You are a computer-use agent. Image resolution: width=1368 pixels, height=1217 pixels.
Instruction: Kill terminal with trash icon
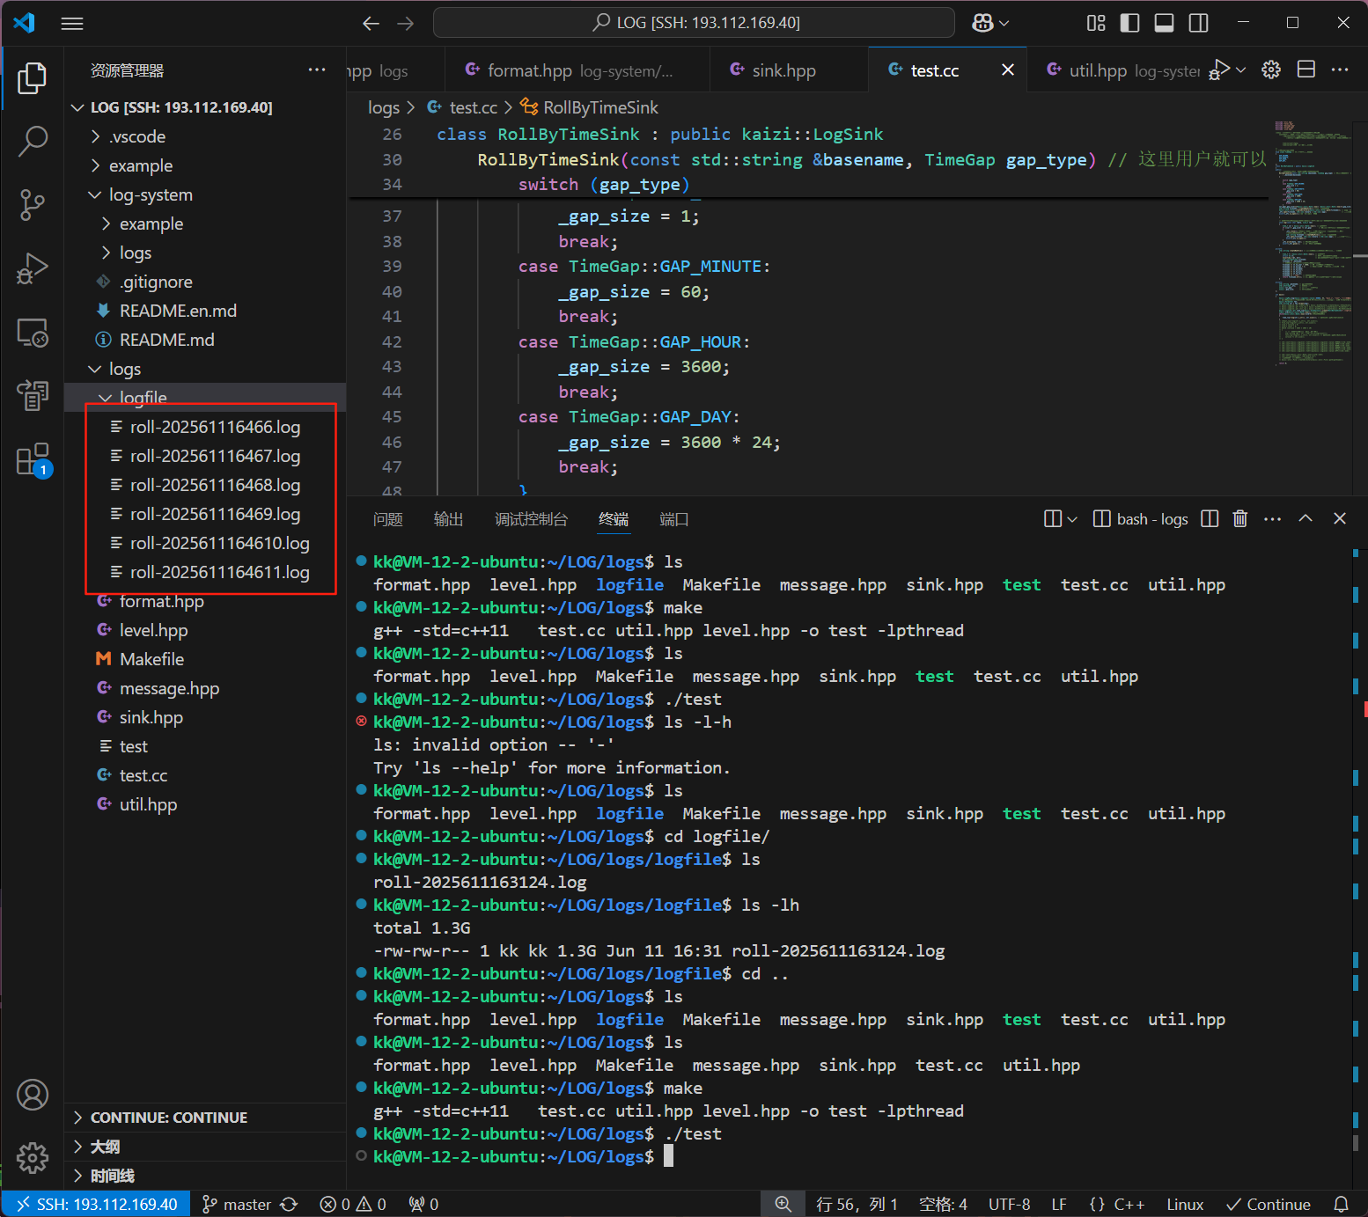point(1240,518)
